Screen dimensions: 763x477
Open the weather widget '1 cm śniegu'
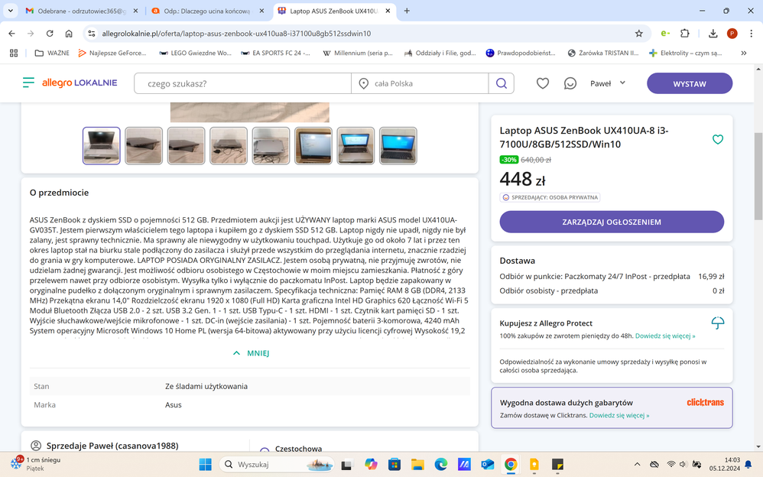[35, 464]
